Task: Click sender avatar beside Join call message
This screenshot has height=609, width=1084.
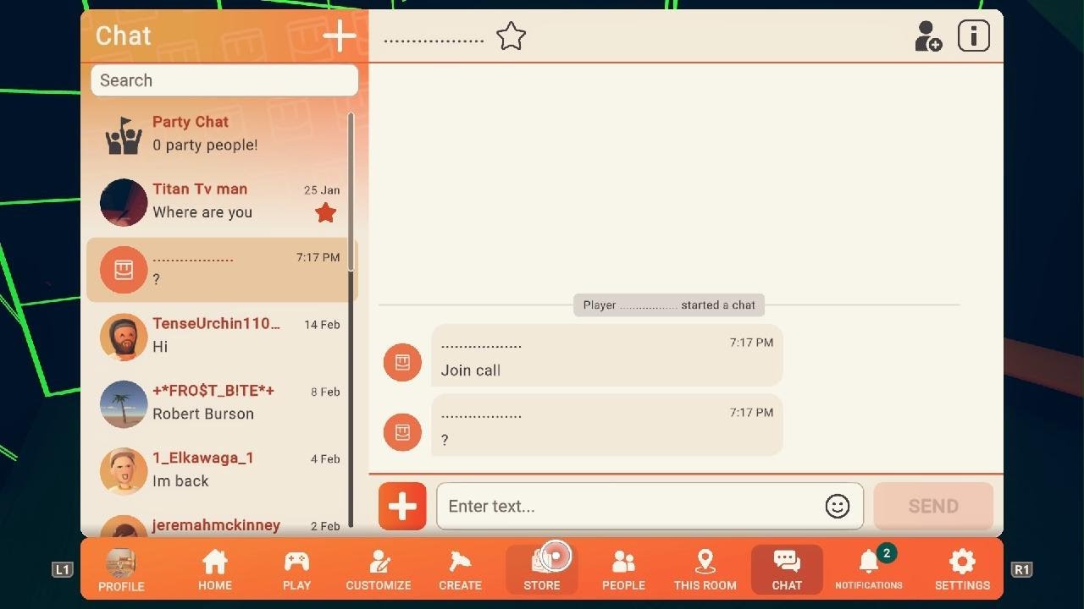Action: point(402,363)
